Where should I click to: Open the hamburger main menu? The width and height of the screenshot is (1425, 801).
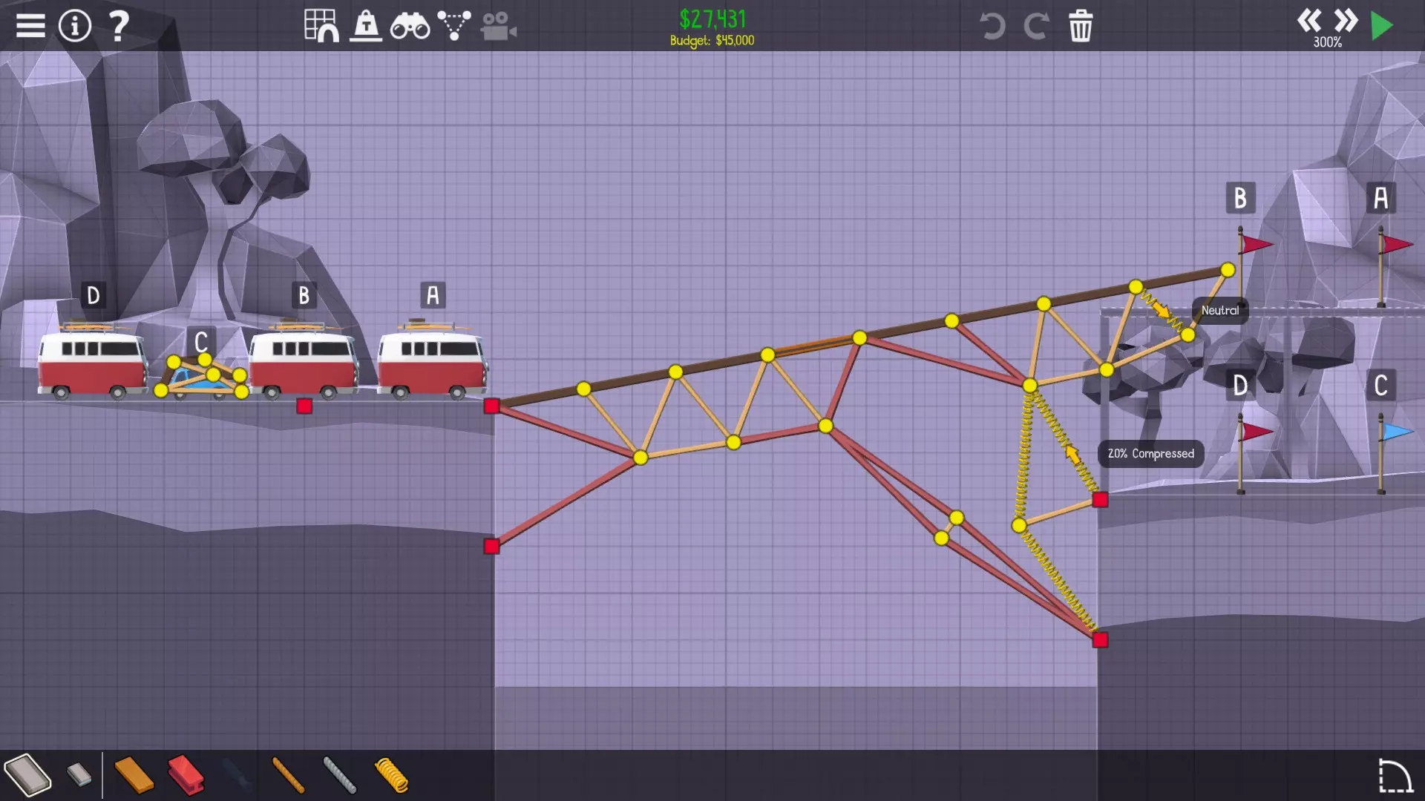[30, 26]
